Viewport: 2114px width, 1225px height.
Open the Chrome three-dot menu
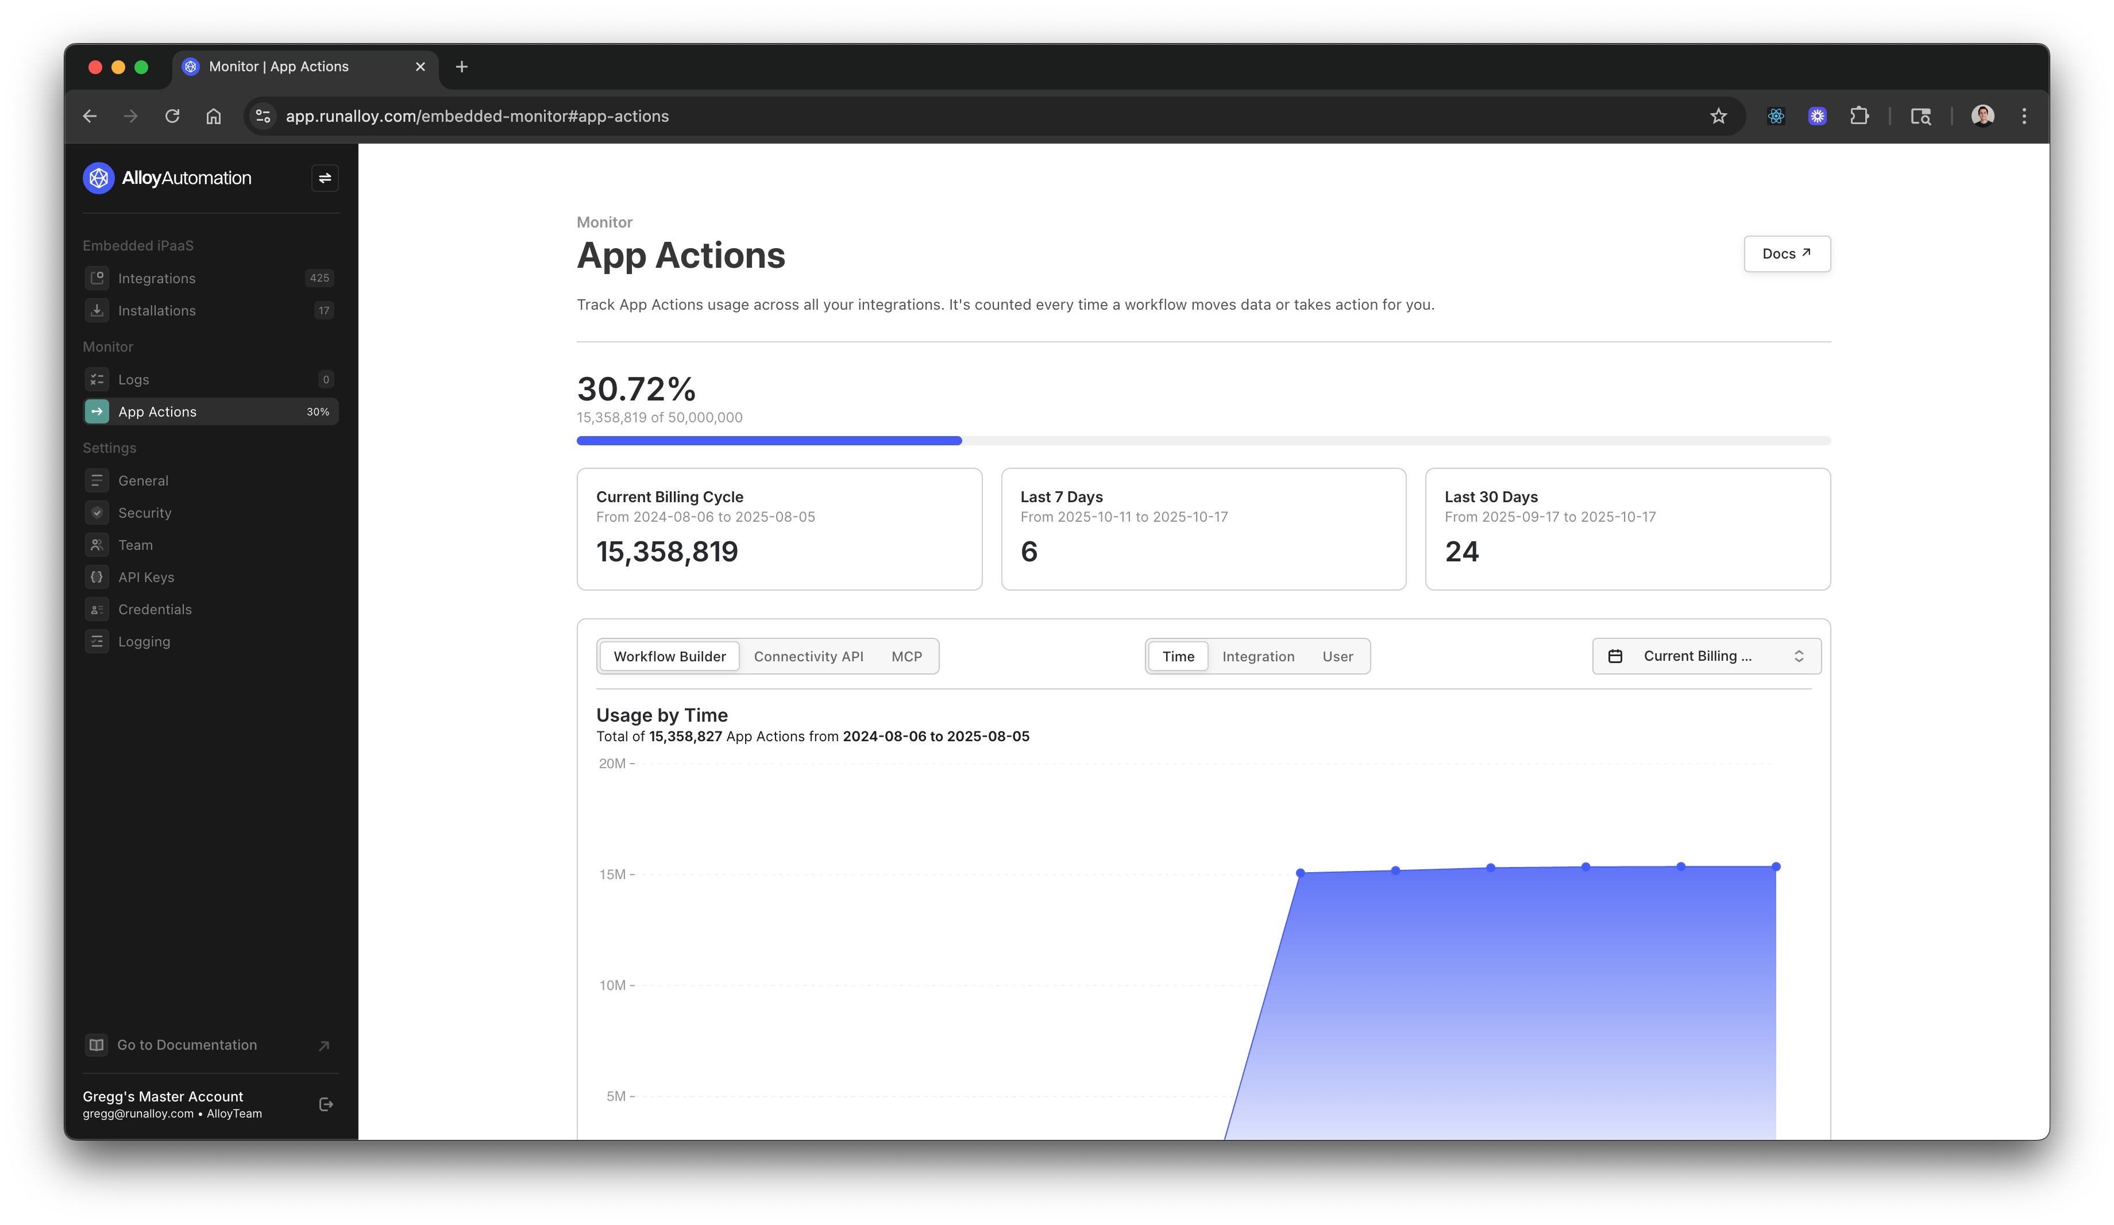(2023, 116)
